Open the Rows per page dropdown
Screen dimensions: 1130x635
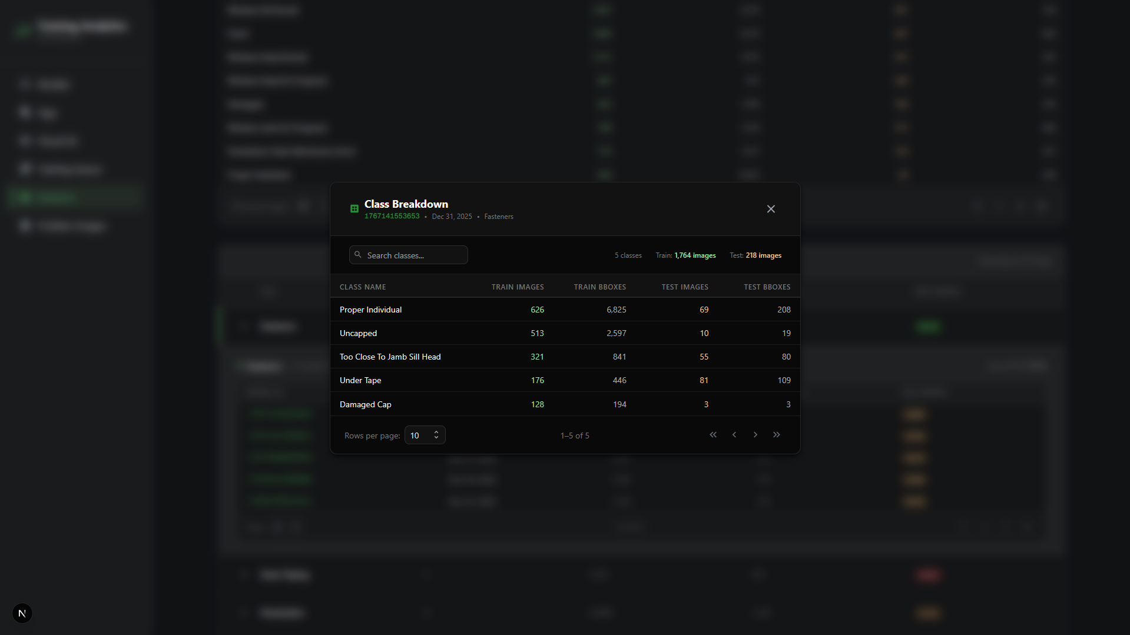pos(425,435)
